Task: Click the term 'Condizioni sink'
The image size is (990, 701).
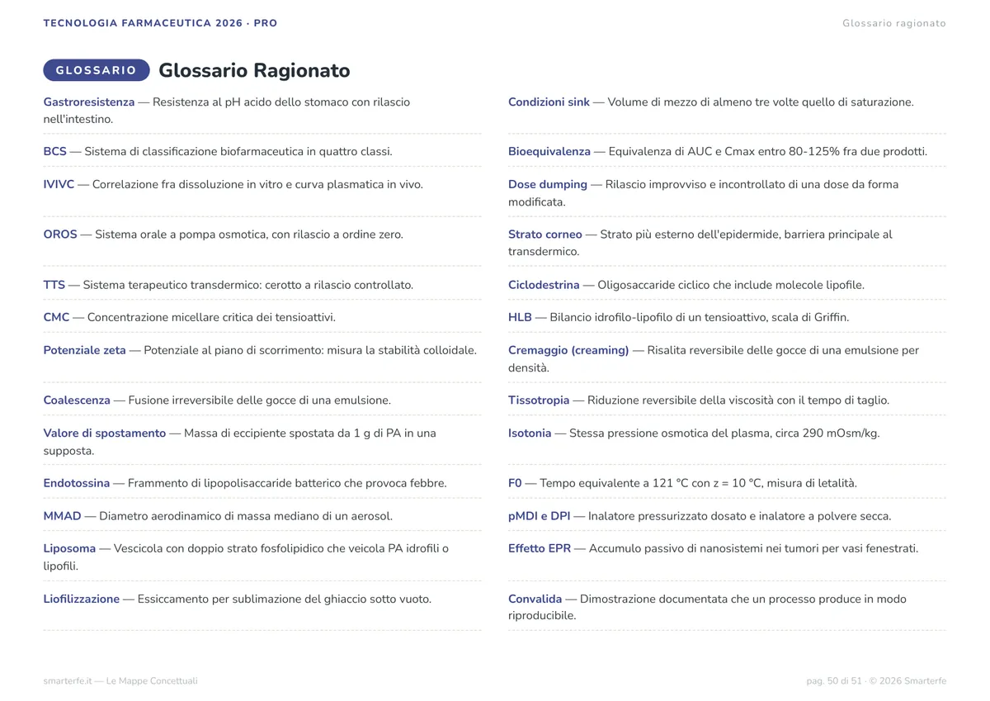Action: tap(549, 102)
